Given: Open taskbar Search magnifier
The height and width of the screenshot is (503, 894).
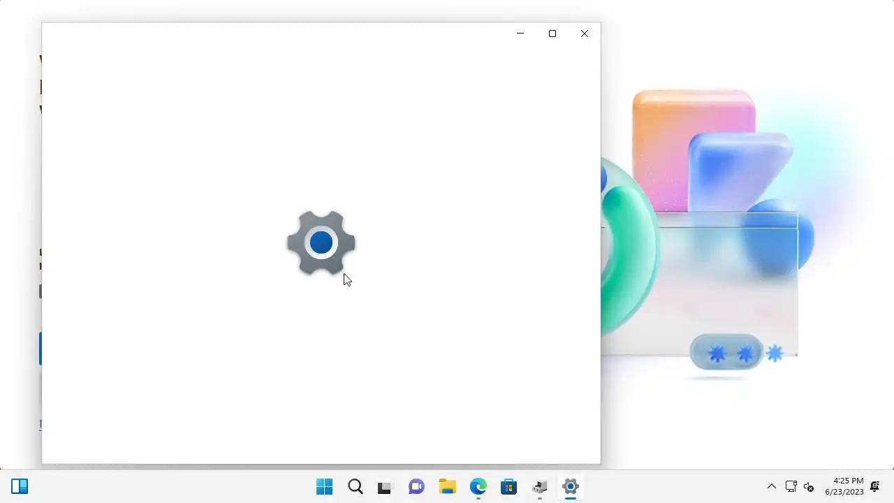Looking at the screenshot, I should pyautogui.click(x=356, y=486).
